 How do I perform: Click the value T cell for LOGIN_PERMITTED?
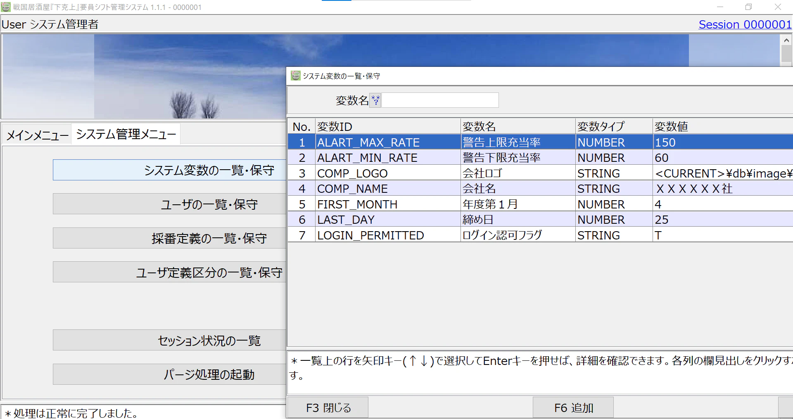coord(723,235)
